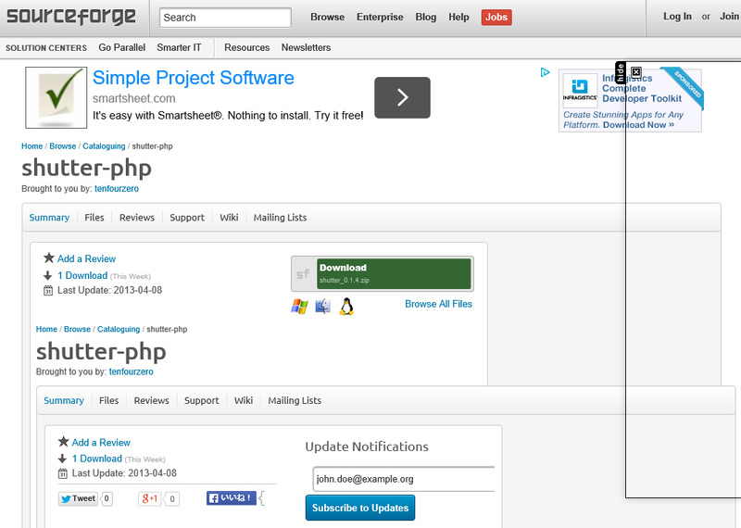Close the sponsored ad with the X icon
The image size is (741, 528).
click(x=635, y=71)
